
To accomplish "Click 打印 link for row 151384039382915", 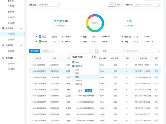I will (157, 90).
